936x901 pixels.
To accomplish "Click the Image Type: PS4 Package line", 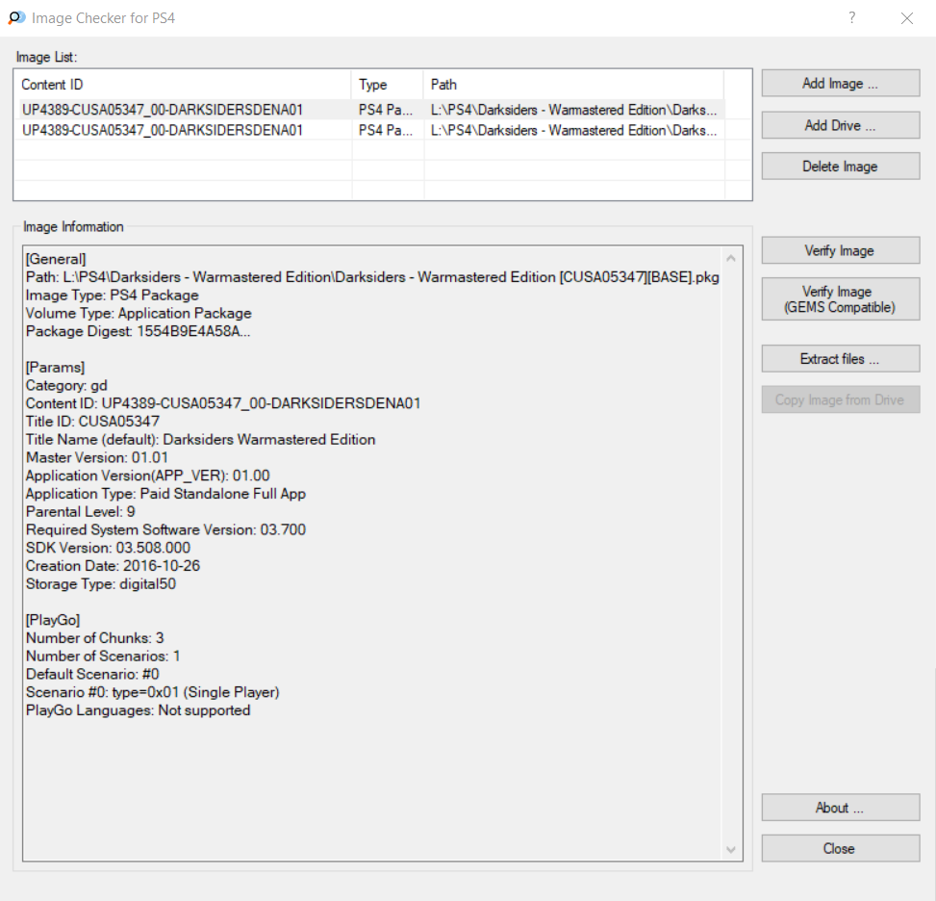I will [113, 296].
